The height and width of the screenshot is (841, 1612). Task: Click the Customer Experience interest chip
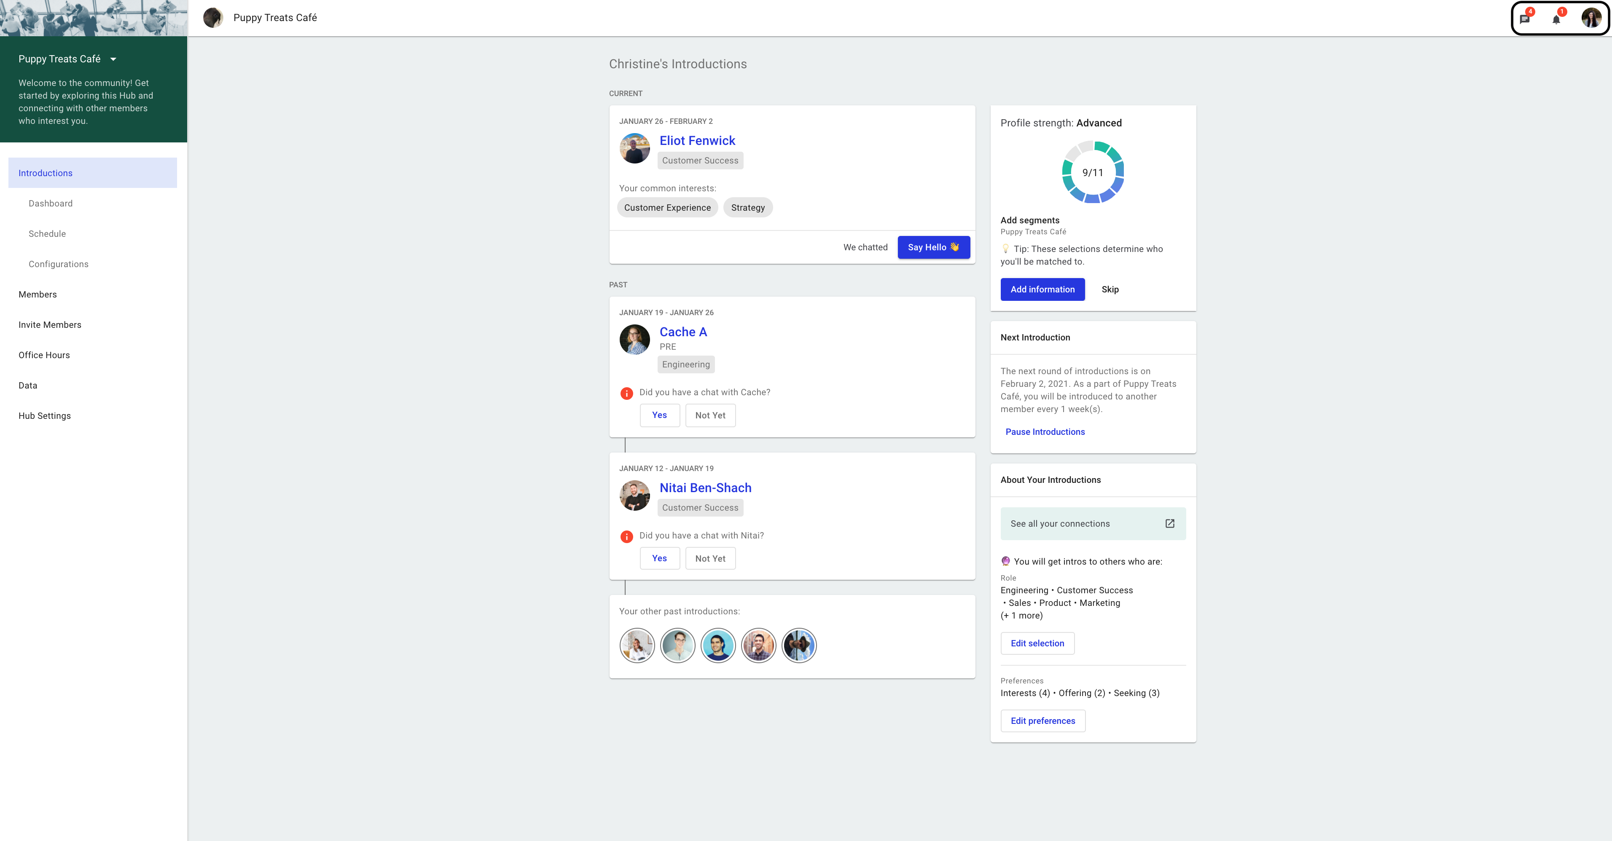667,208
